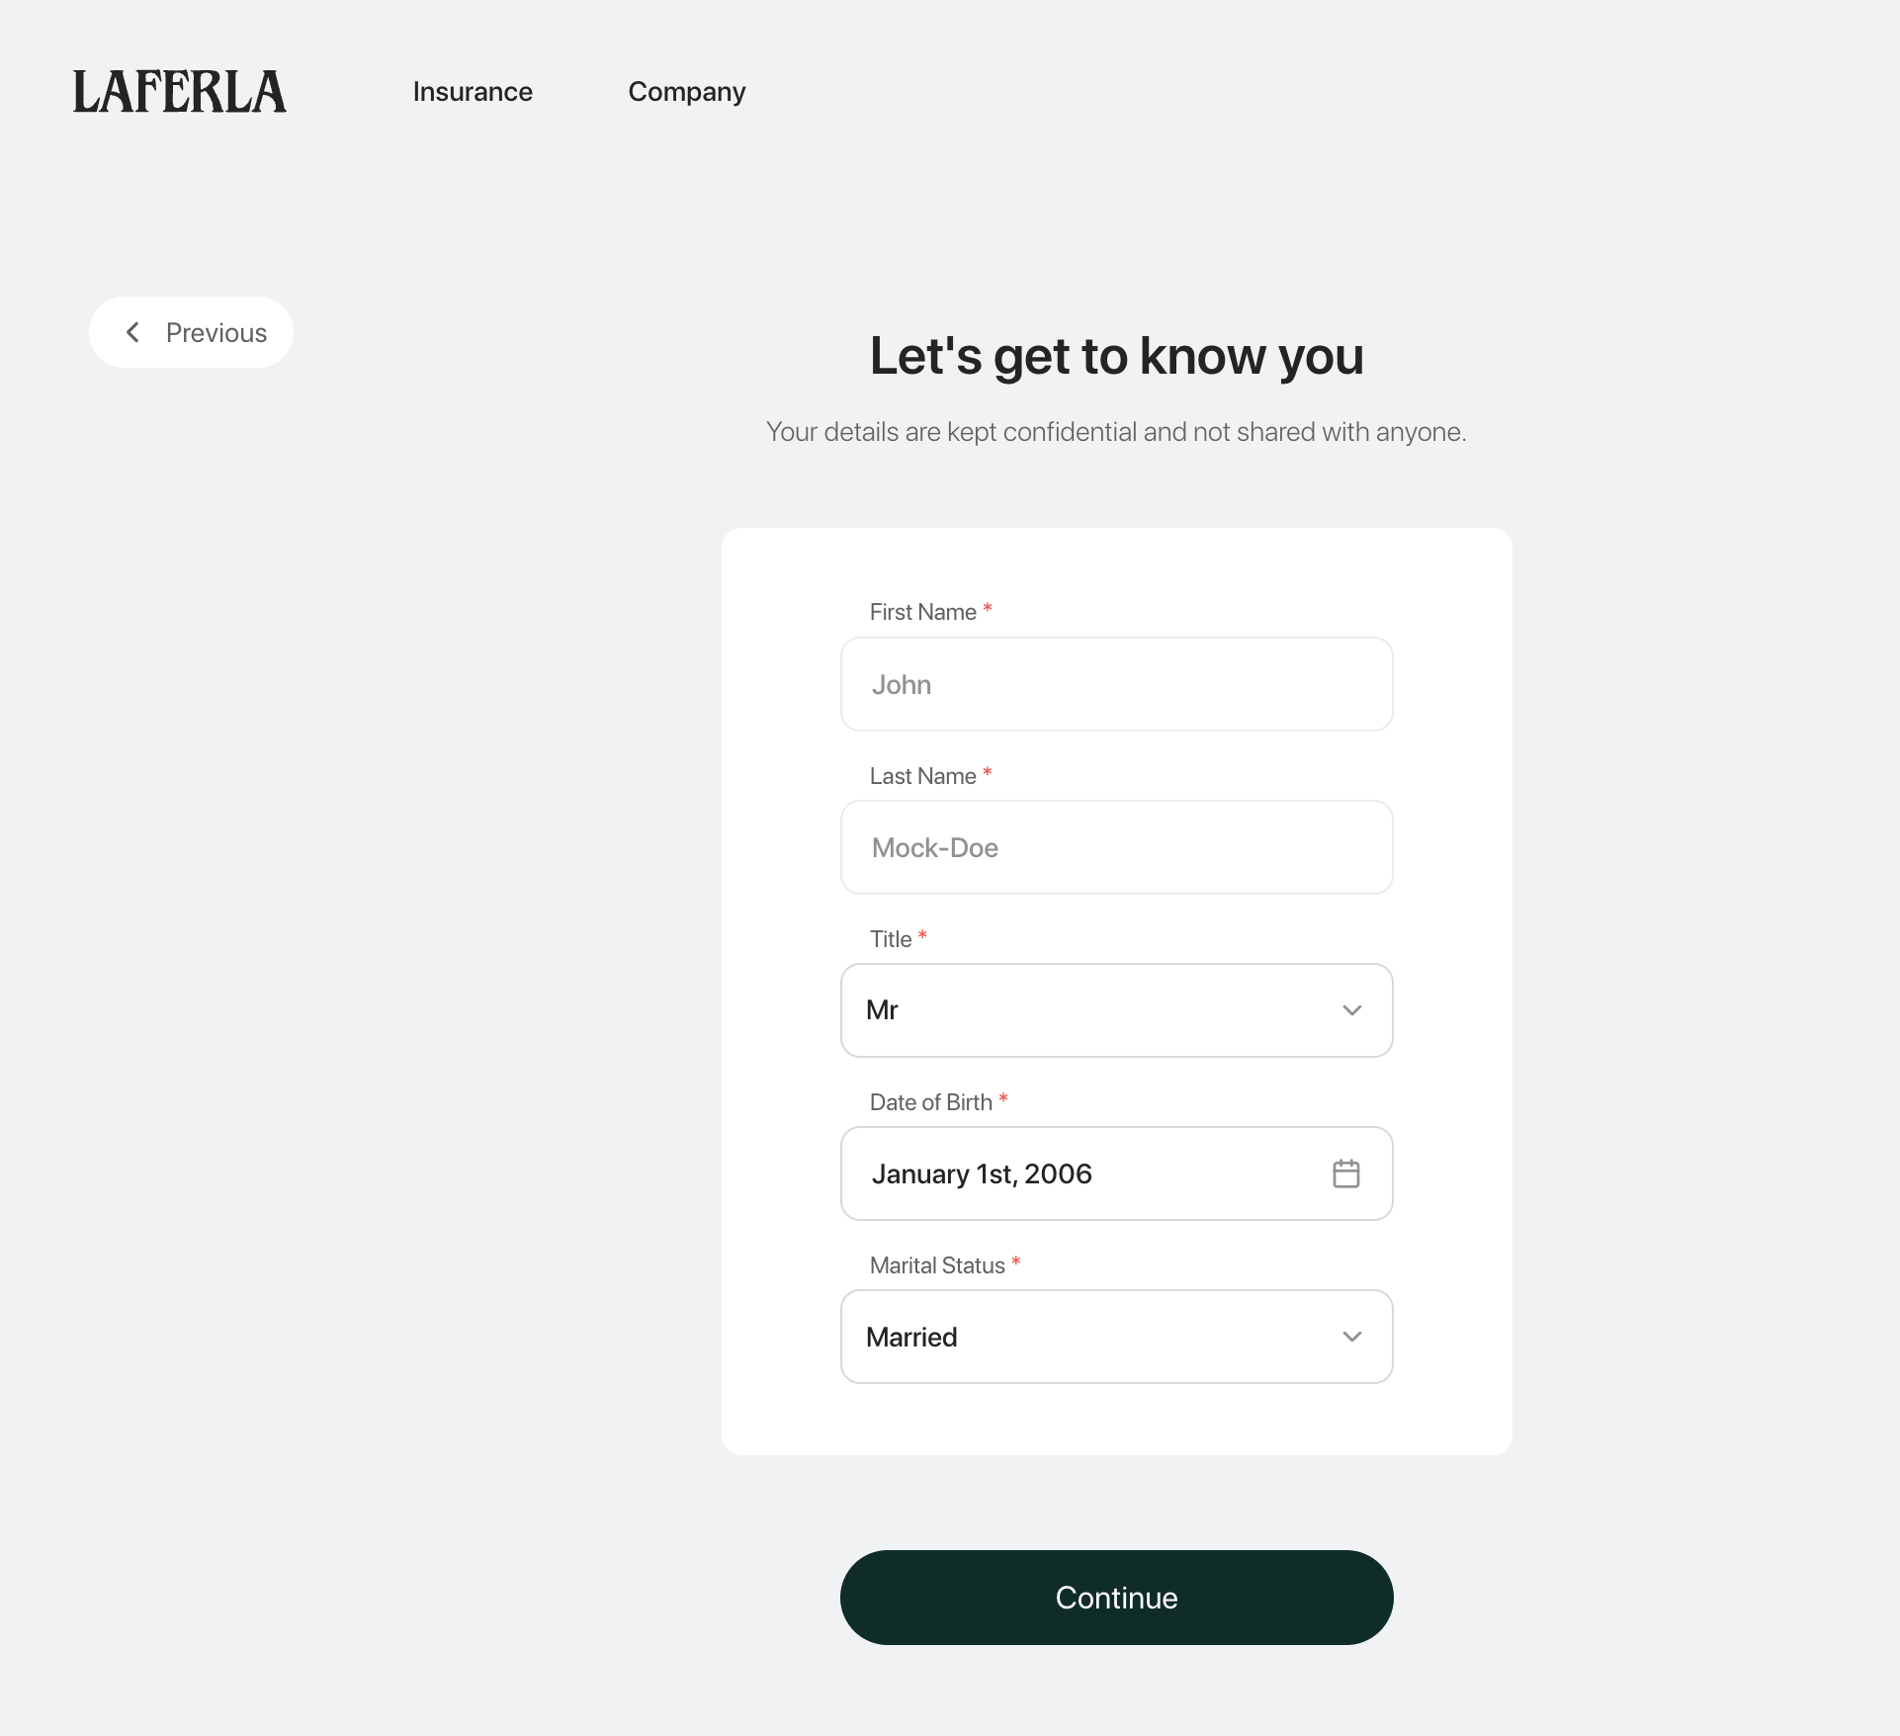Click the "Let's get to know you" heading
Image resolution: width=1900 pixels, height=1736 pixels.
[1116, 356]
